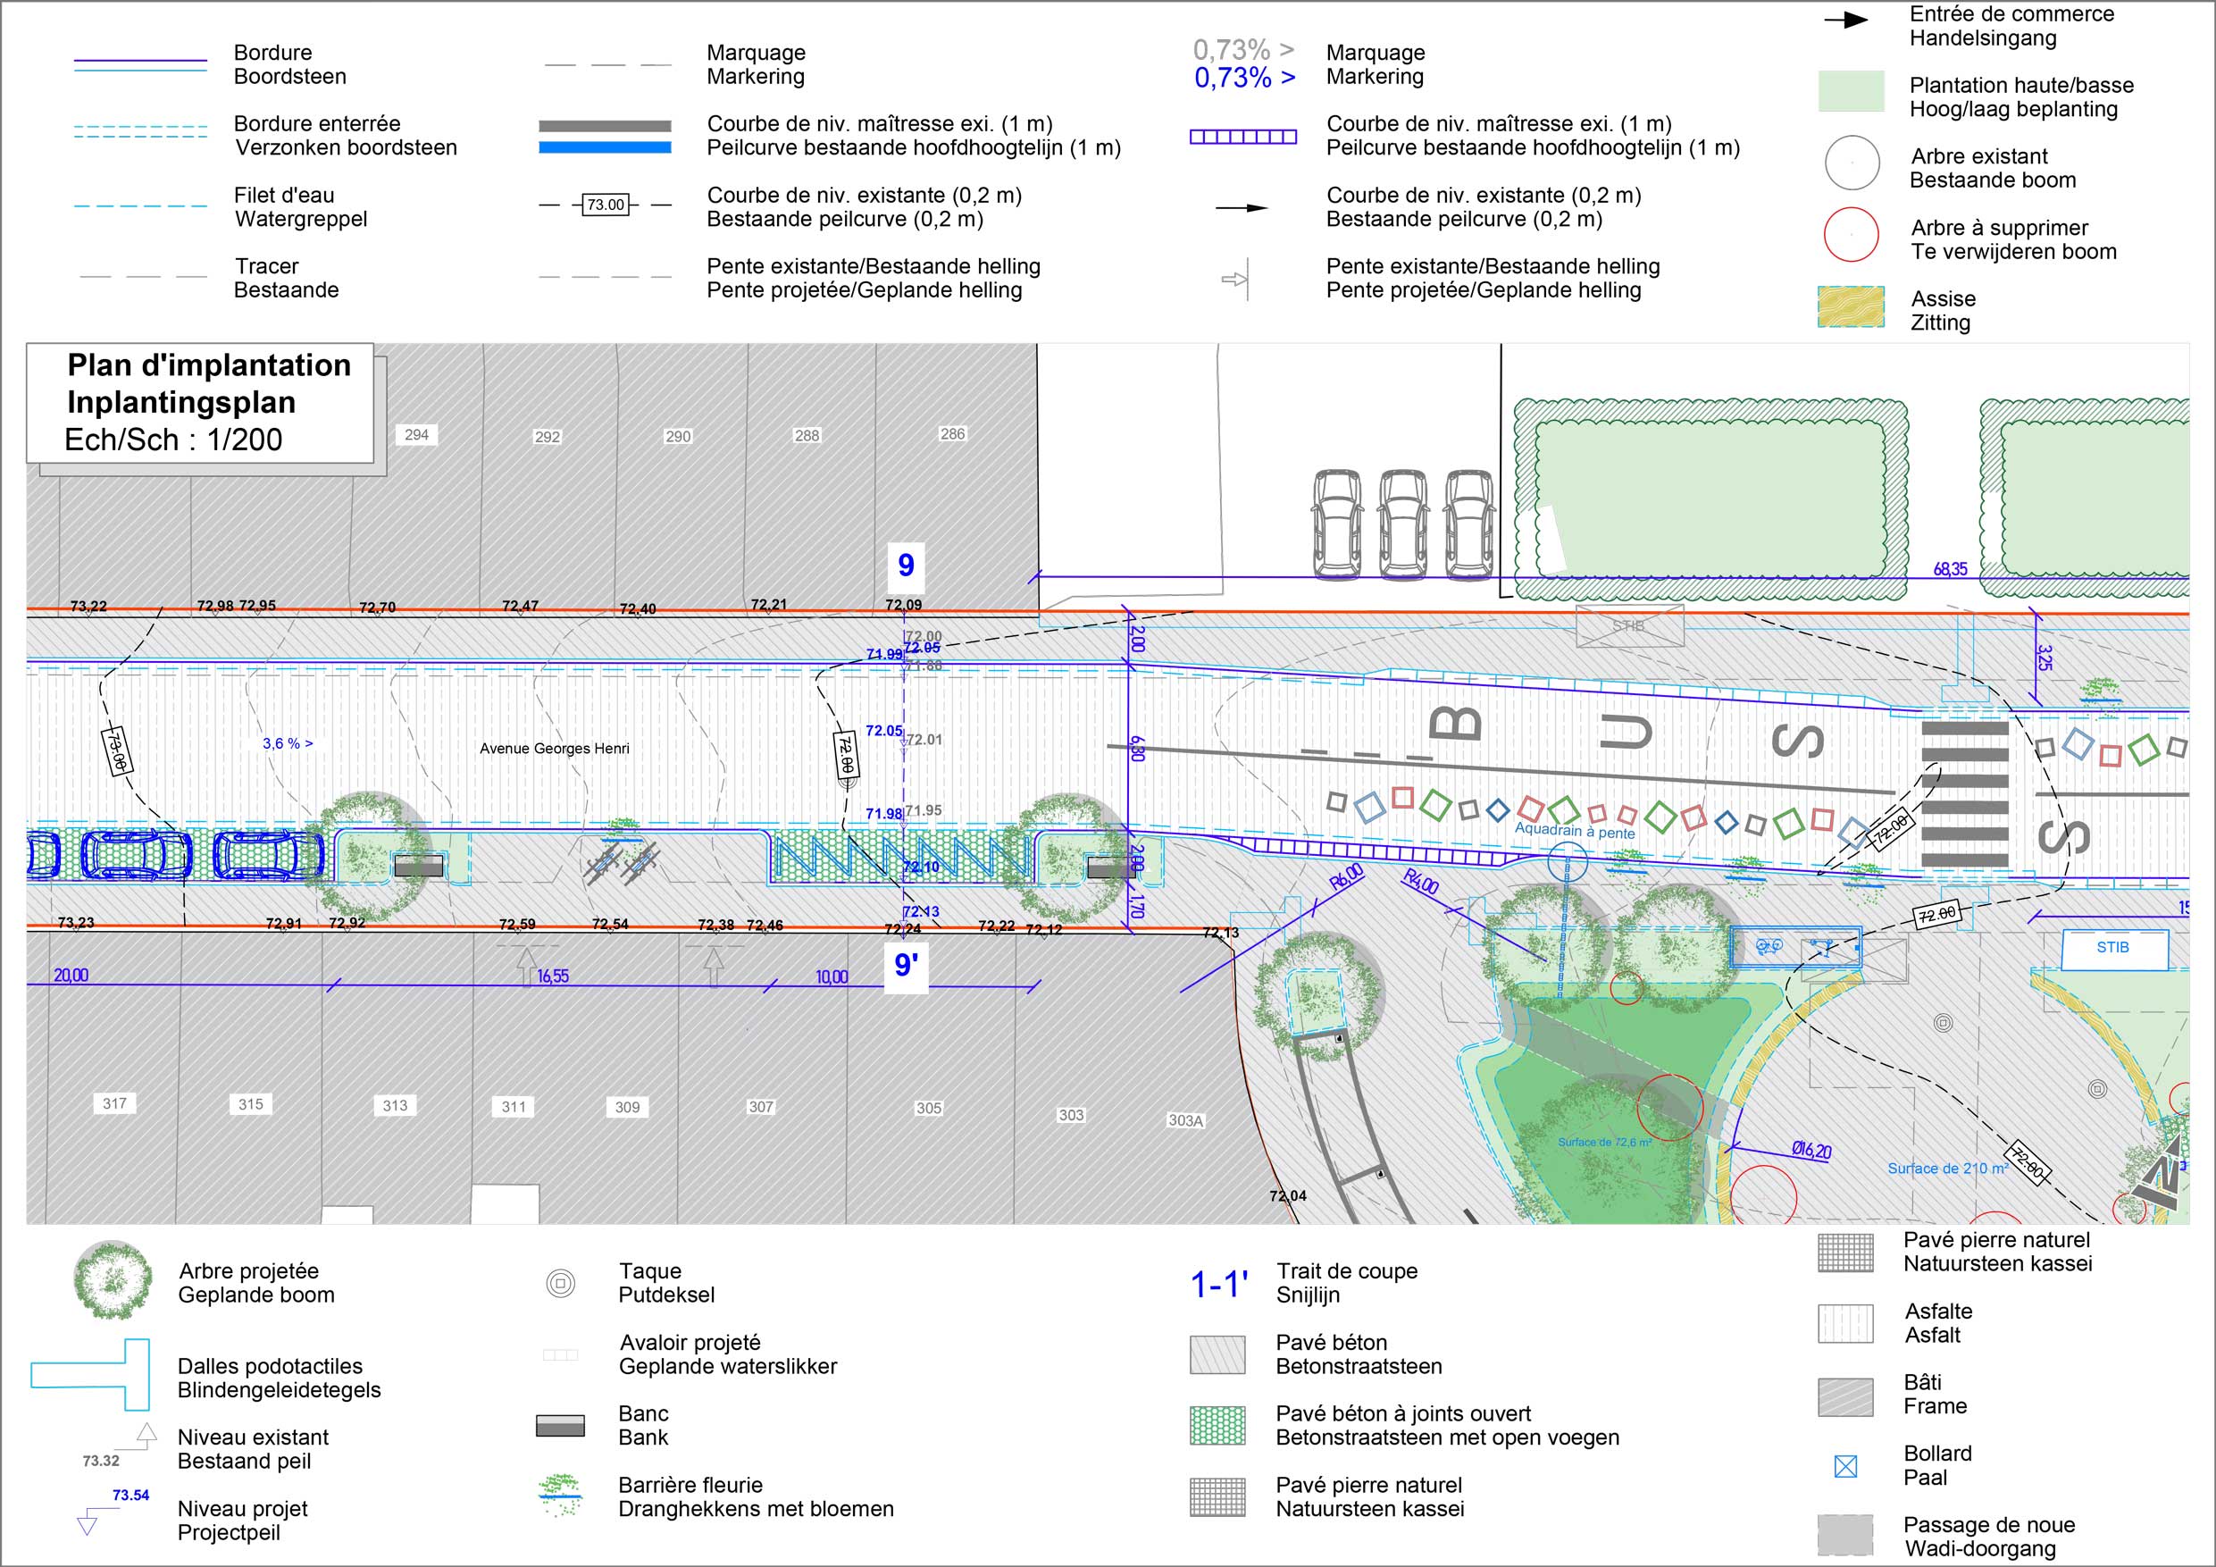
Task: Click the Bollard crossed-square legend icon
Action: pos(1844,1467)
